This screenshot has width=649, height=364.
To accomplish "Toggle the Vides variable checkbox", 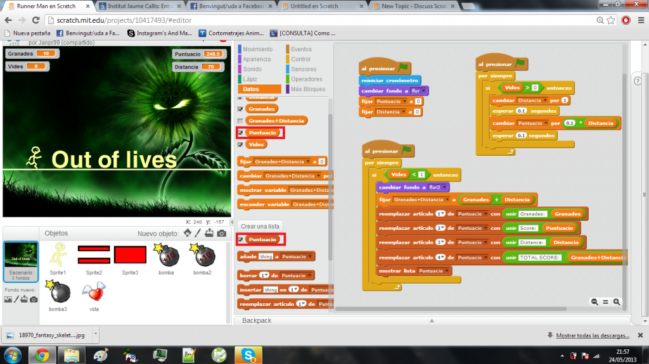I will pyautogui.click(x=240, y=145).
